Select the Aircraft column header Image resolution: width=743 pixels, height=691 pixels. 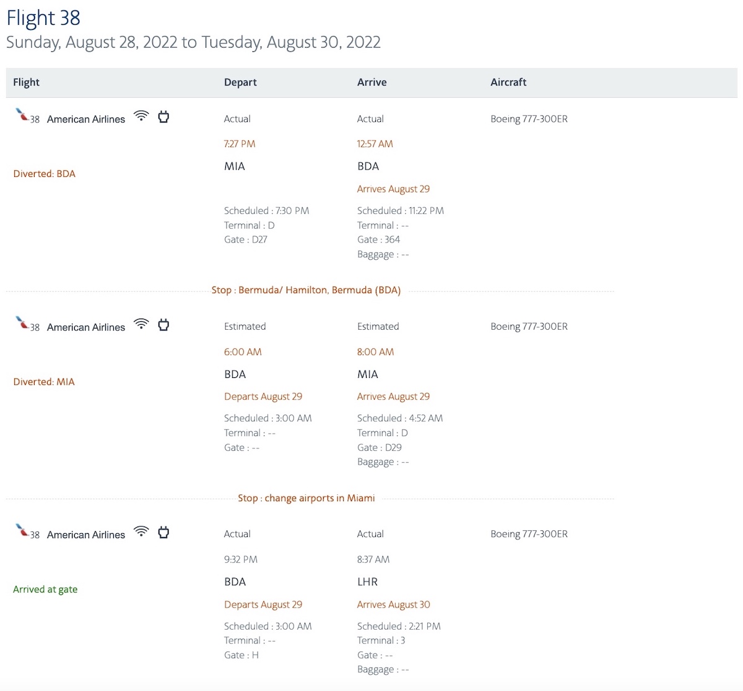click(508, 82)
